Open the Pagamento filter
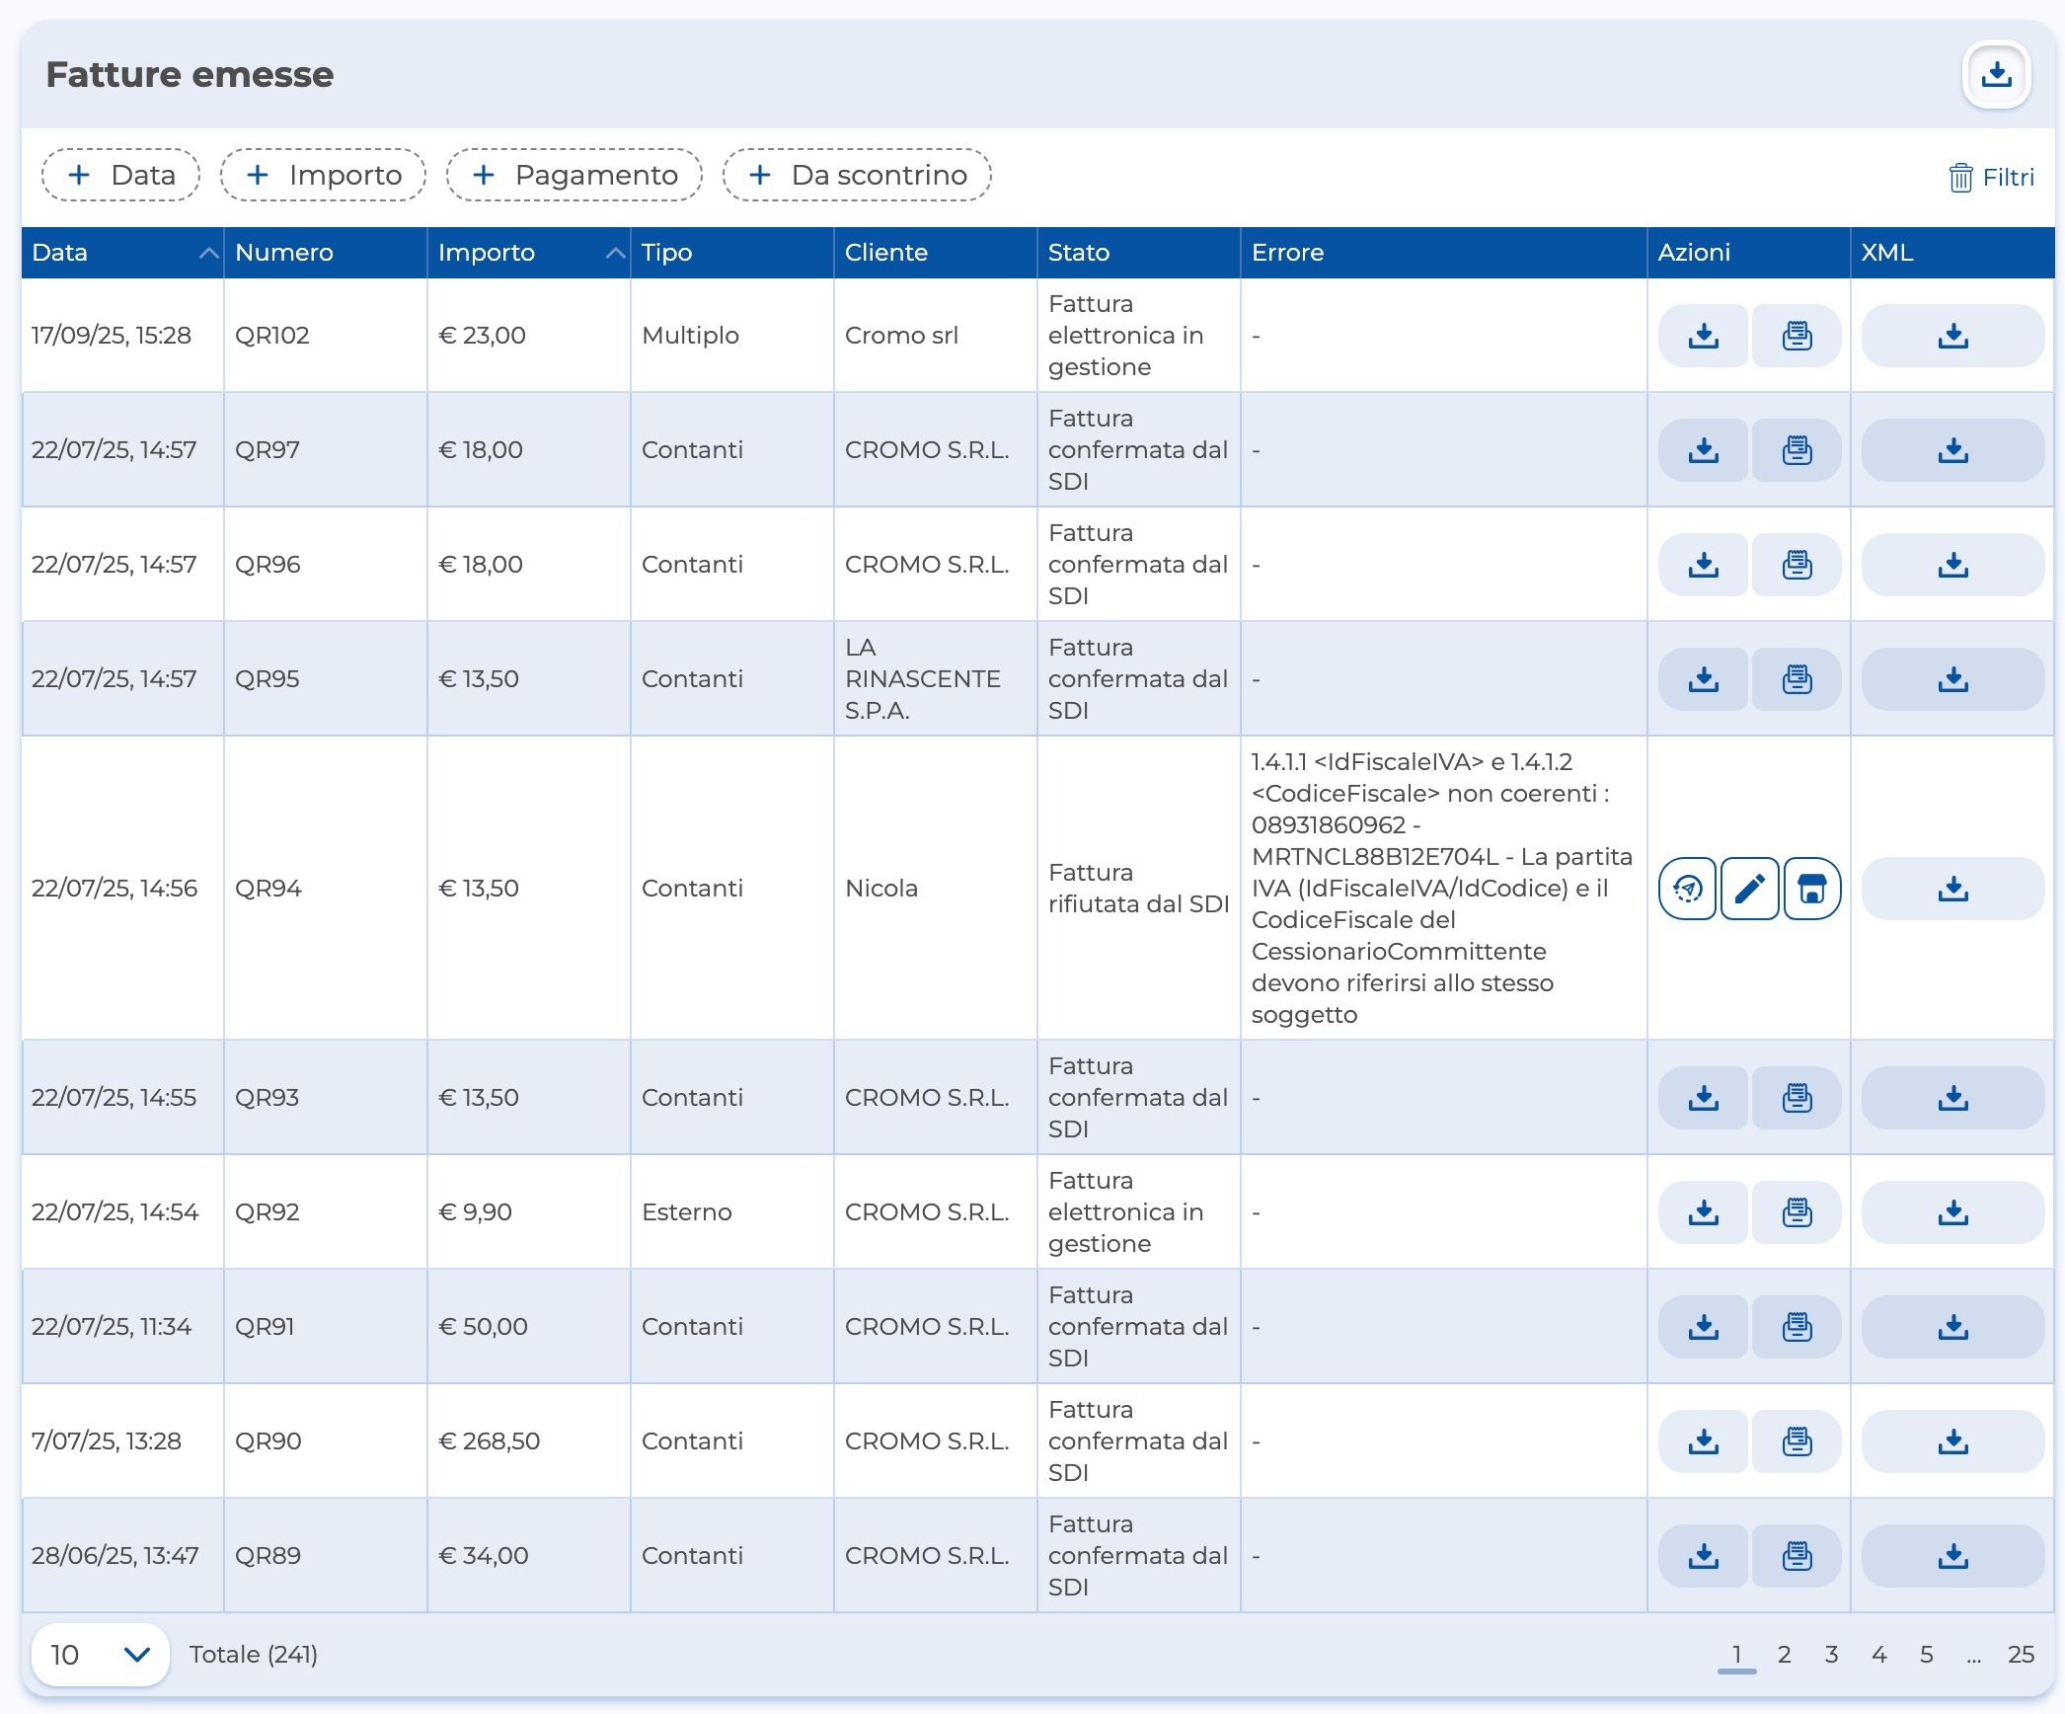Screen dimensions: 2065x1714 click(x=574, y=175)
